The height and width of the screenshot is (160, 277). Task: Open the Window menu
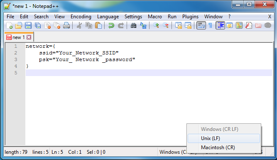coord(213,17)
